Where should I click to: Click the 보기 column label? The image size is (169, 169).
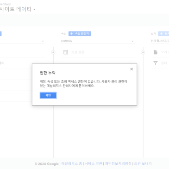pos(153,34)
